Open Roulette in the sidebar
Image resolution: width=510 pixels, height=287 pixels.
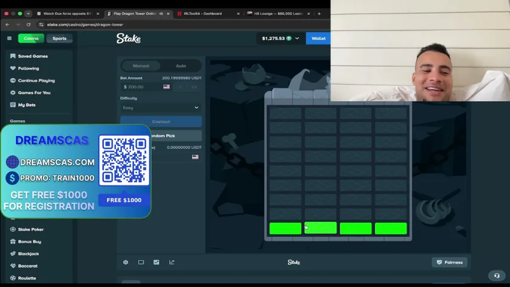[x=27, y=278]
